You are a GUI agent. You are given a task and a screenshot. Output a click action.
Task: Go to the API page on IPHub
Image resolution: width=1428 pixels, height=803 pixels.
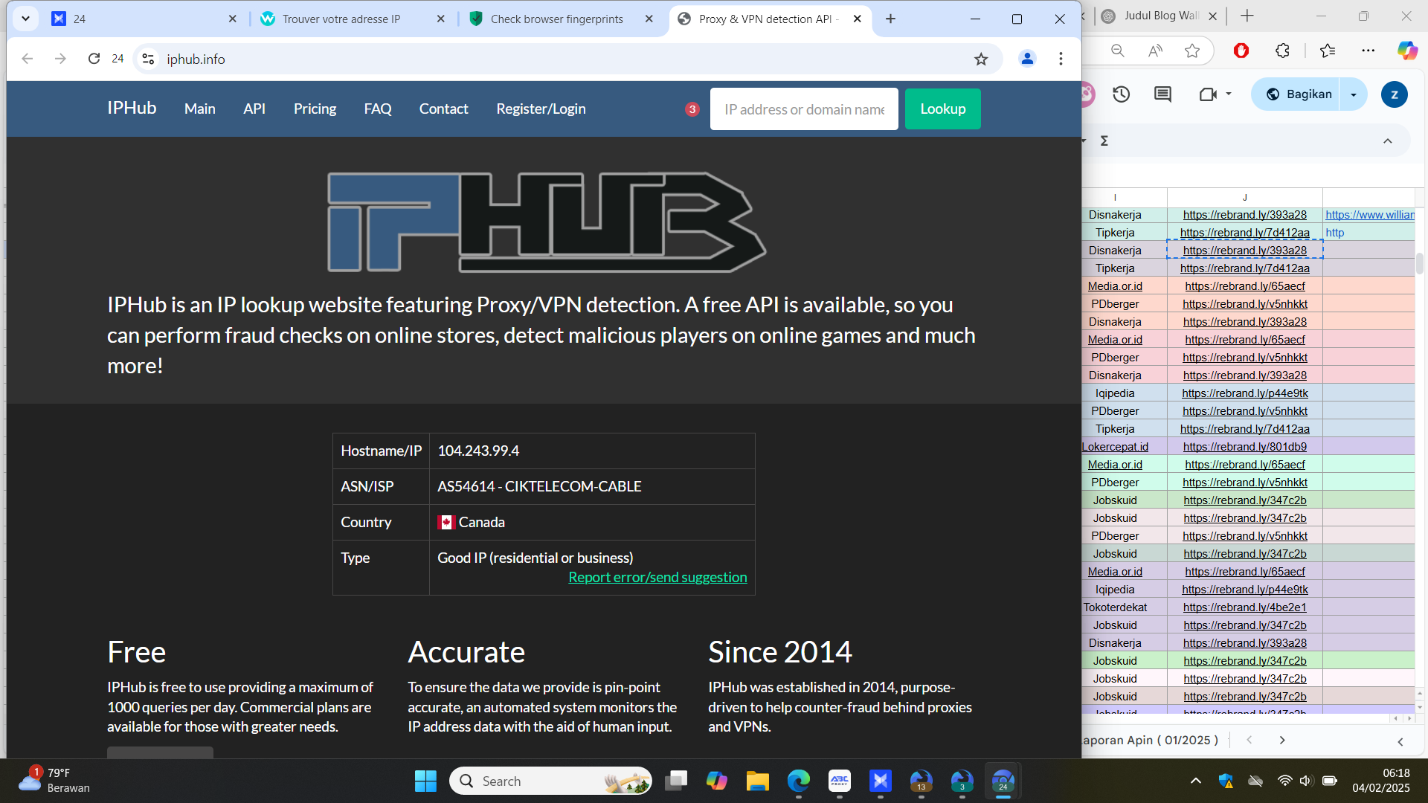(x=254, y=109)
